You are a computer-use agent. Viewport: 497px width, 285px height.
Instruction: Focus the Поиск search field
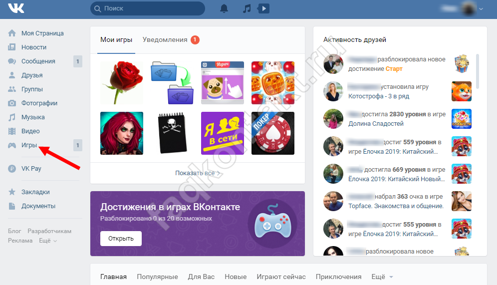[x=148, y=8]
